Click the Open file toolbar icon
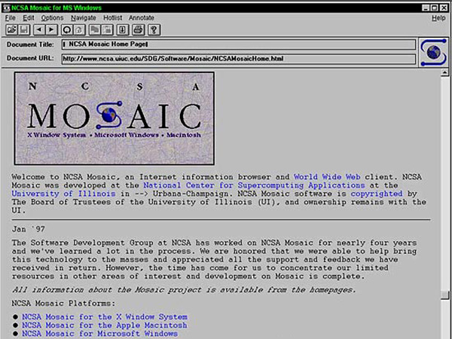Viewport: 452px width, 339px height. click(x=11, y=30)
